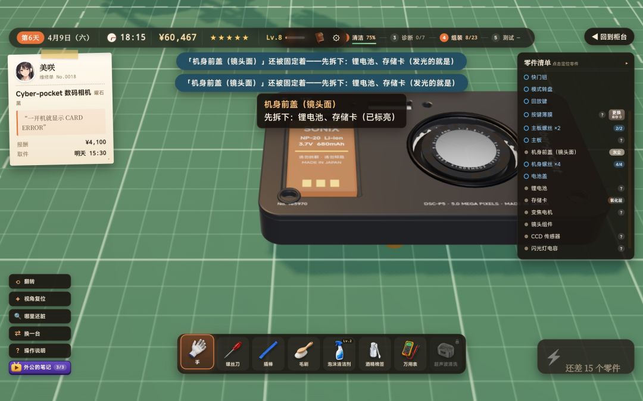
Task: Click the orange lithium battery on the camera
Action: (322, 160)
